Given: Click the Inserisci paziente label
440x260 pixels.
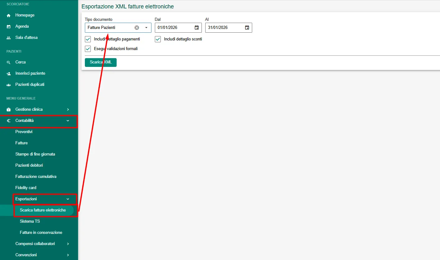Looking at the screenshot, I should tap(30, 73).
